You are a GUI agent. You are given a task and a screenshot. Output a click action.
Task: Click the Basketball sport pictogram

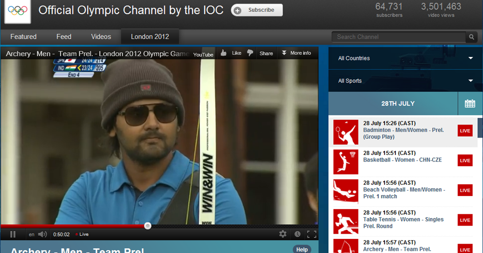coord(346,162)
